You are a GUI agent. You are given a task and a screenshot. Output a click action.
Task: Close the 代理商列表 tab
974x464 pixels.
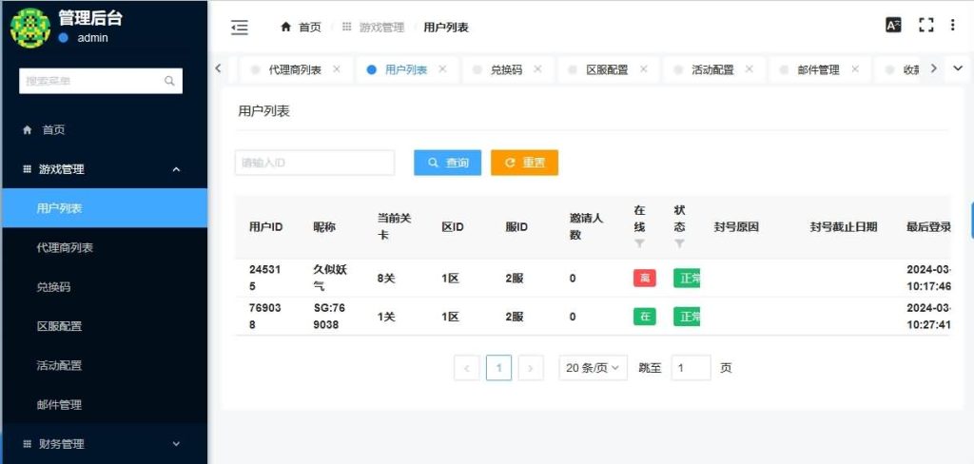coord(337,69)
